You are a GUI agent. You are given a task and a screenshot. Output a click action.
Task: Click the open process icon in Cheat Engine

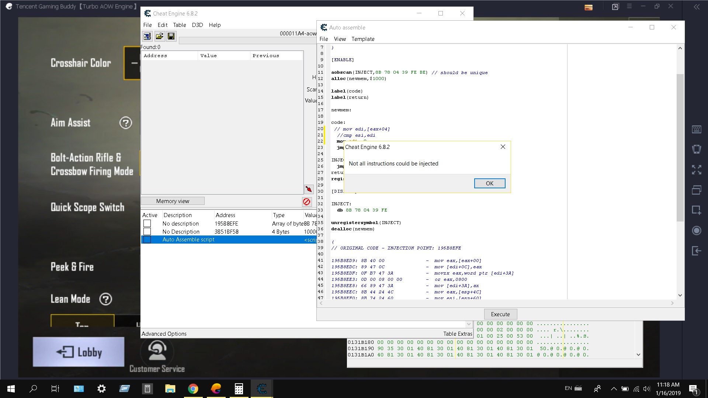[147, 36]
